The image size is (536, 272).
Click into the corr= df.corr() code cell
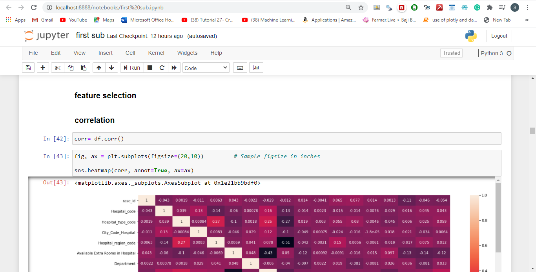coord(287,139)
